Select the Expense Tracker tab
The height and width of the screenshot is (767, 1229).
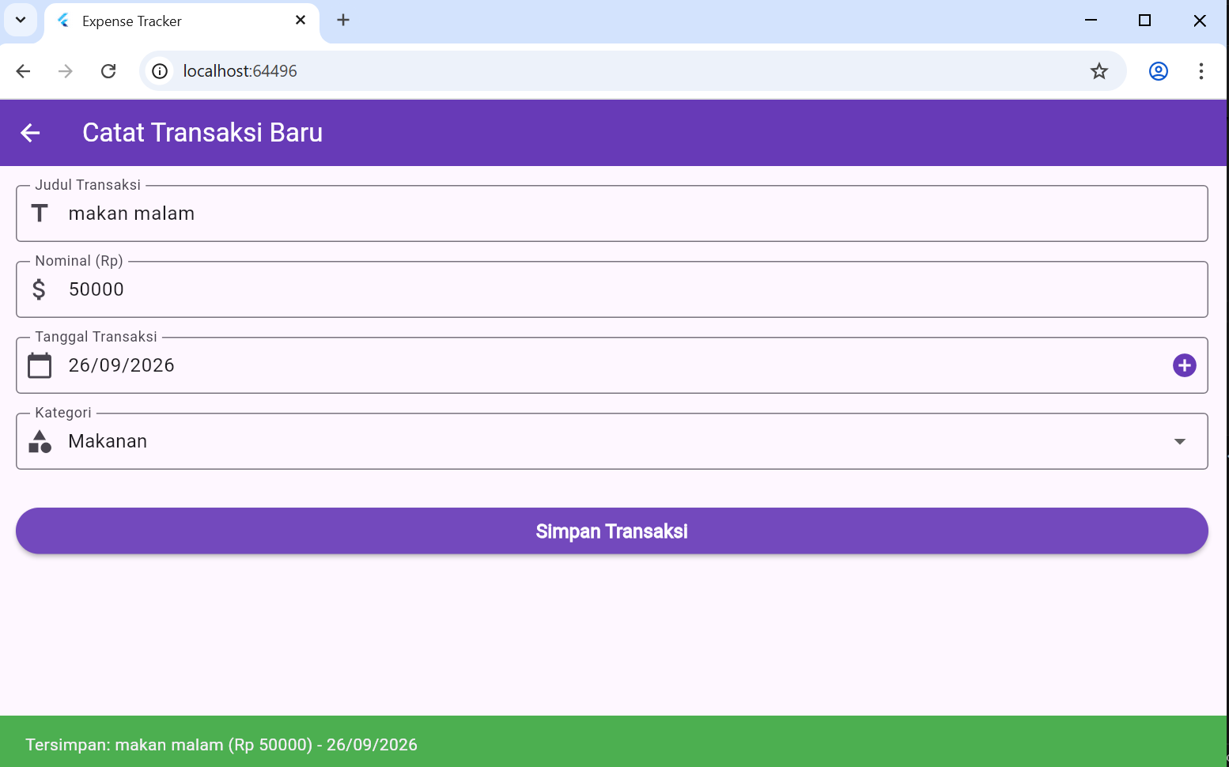(x=182, y=21)
